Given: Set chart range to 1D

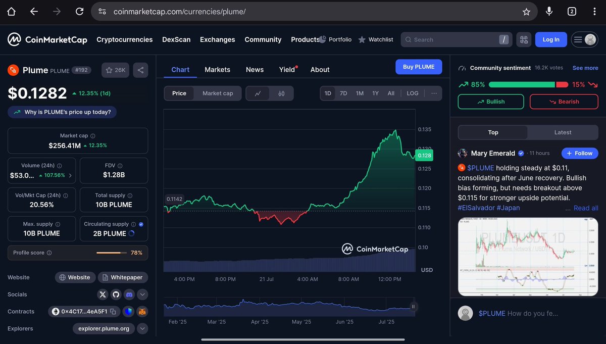Looking at the screenshot, I should (x=328, y=93).
